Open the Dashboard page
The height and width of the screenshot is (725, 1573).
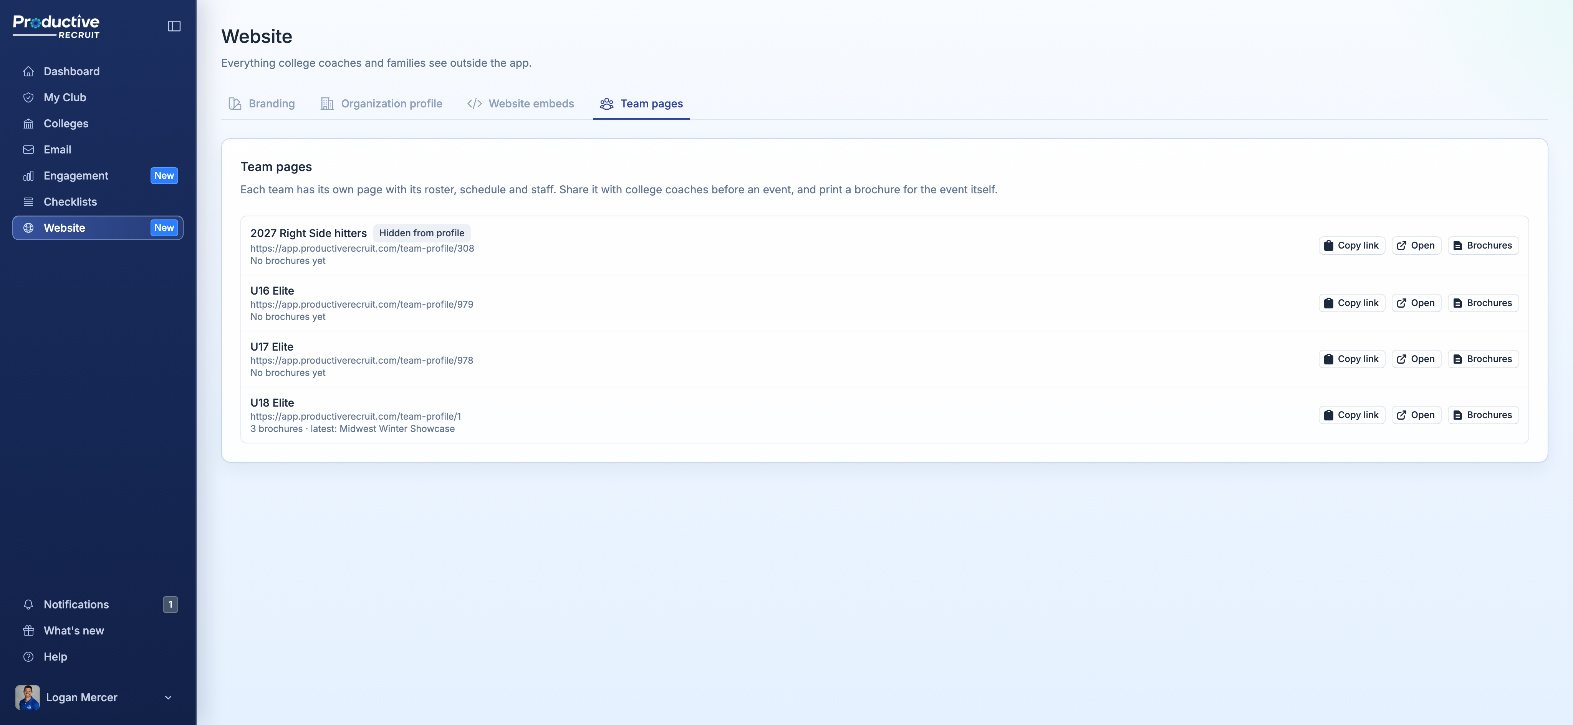click(98, 71)
